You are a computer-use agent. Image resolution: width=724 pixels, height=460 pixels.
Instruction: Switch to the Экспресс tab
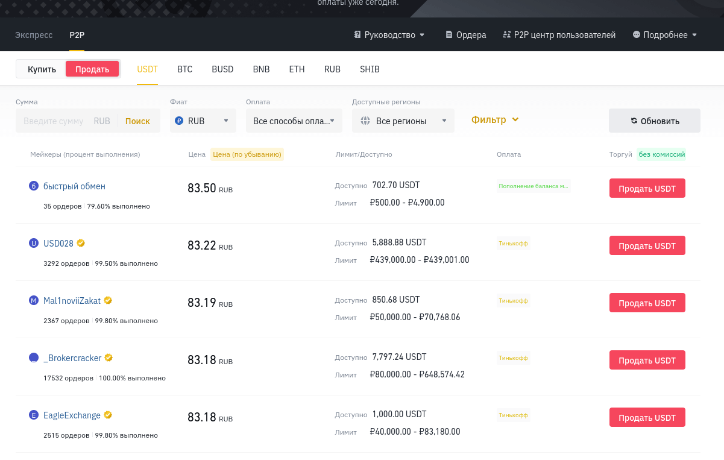click(x=34, y=35)
